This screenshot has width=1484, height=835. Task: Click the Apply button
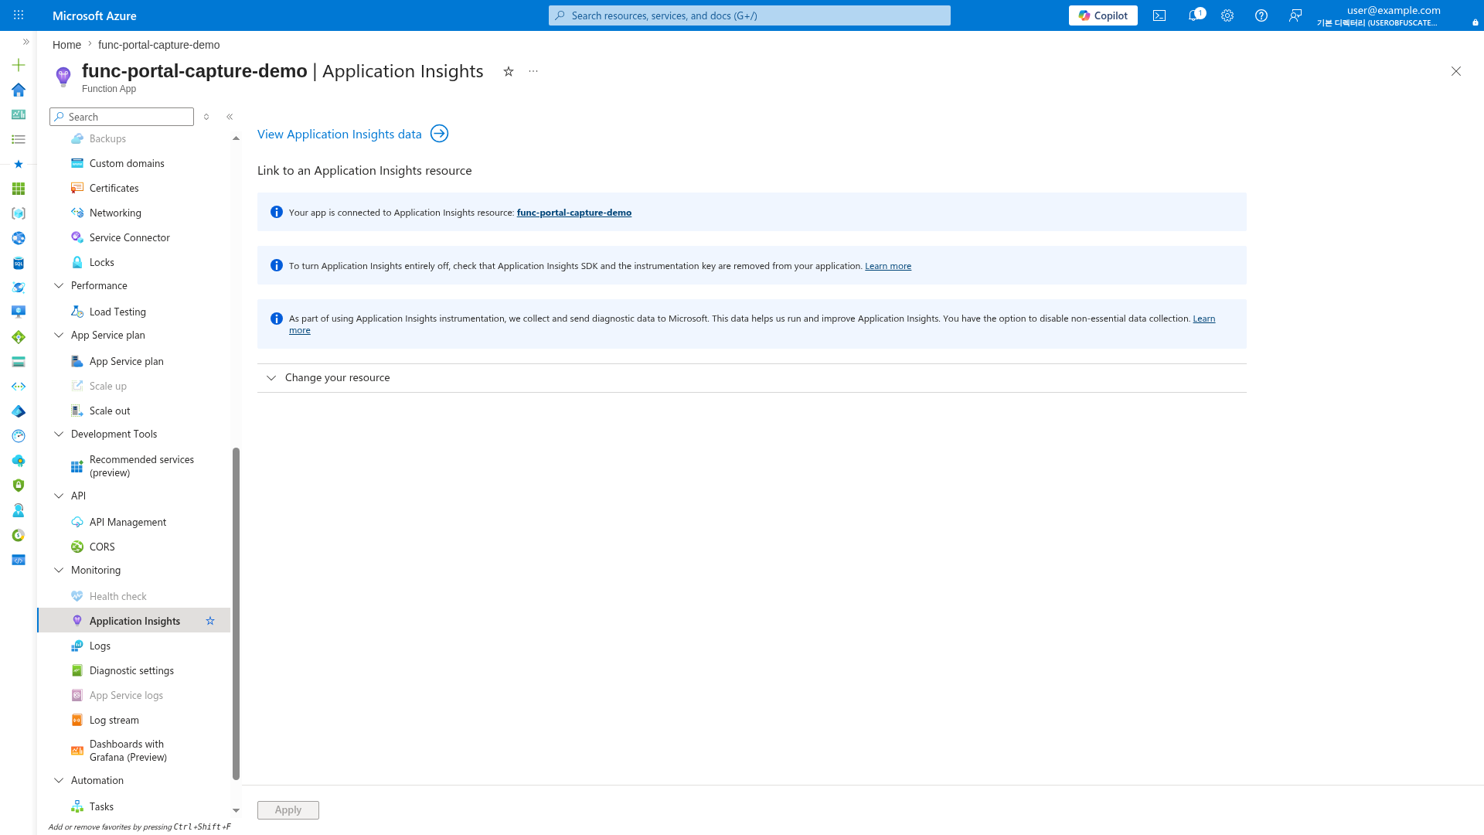click(288, 809)
